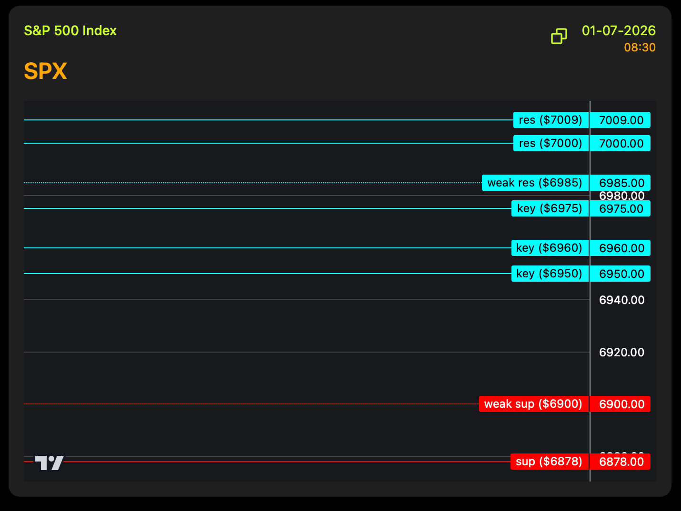Select the weak res ($6985) label
681x511 pixels.
[x=535, y=183]
